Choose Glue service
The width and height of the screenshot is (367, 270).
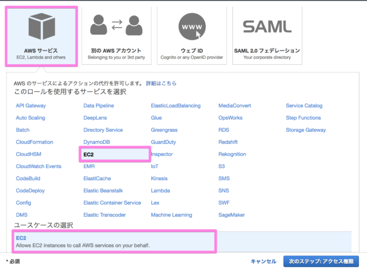coord(157,118)
